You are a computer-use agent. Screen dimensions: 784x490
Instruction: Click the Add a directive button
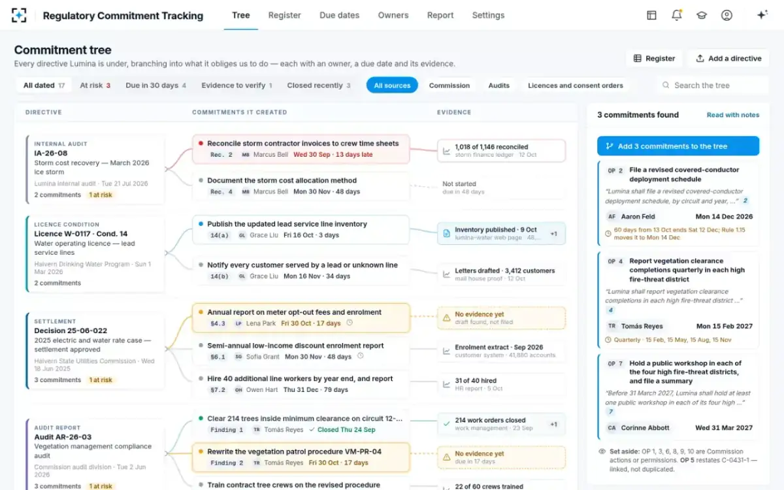(x=728, y=58)
